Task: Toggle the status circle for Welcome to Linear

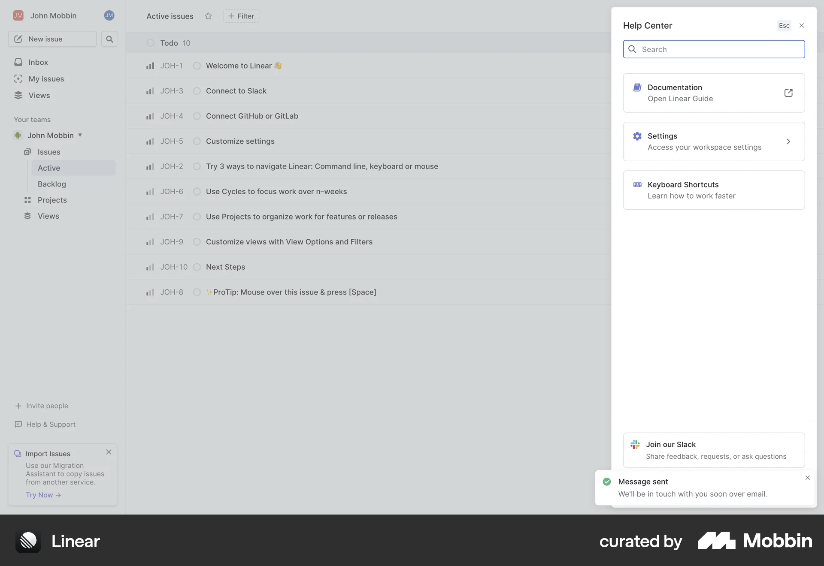Action: [x=197, y=66]
